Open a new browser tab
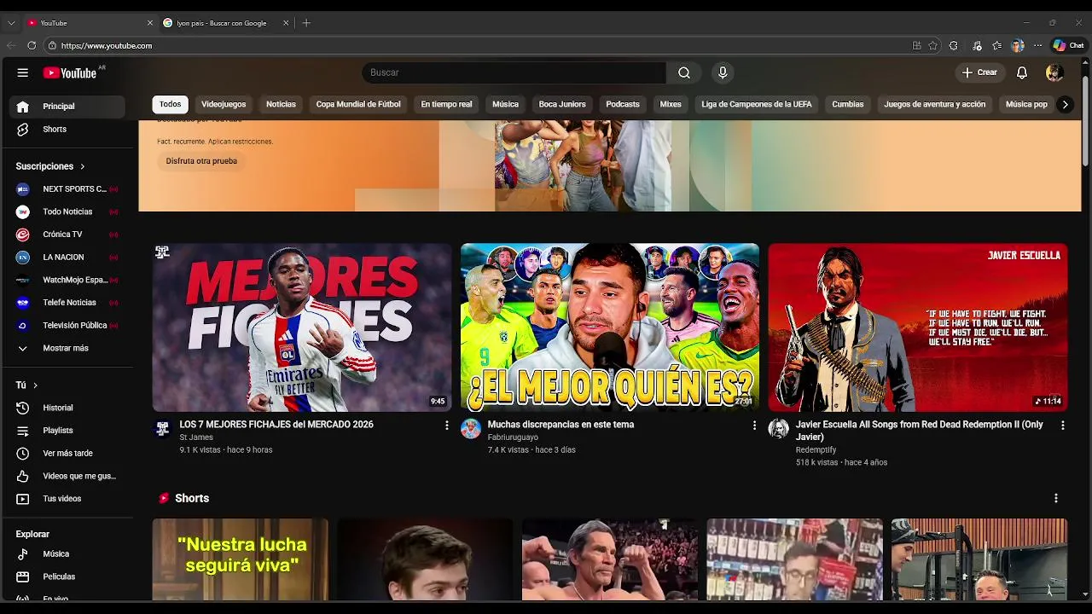Screen dimensions: 1092x614 click(x=306, y=23)
